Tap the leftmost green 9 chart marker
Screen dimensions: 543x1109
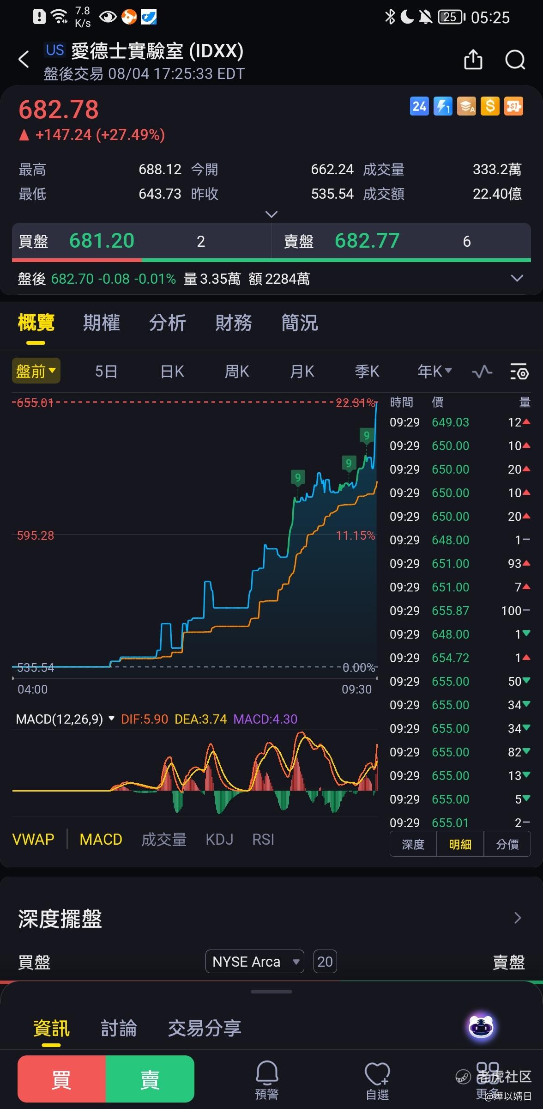point(298,477)
